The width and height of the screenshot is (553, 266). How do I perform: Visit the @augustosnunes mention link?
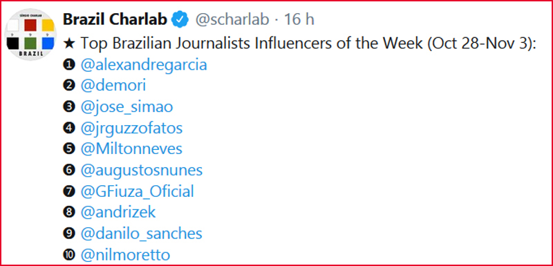pyautogui.click(x=142, y=171)
